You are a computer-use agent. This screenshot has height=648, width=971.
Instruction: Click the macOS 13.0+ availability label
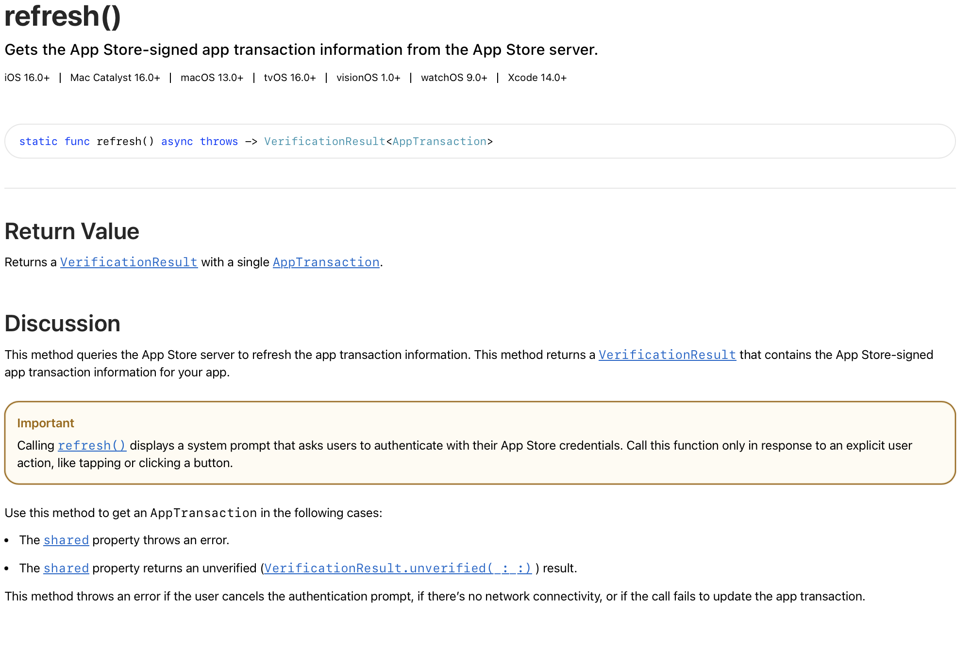coord(212,78)
